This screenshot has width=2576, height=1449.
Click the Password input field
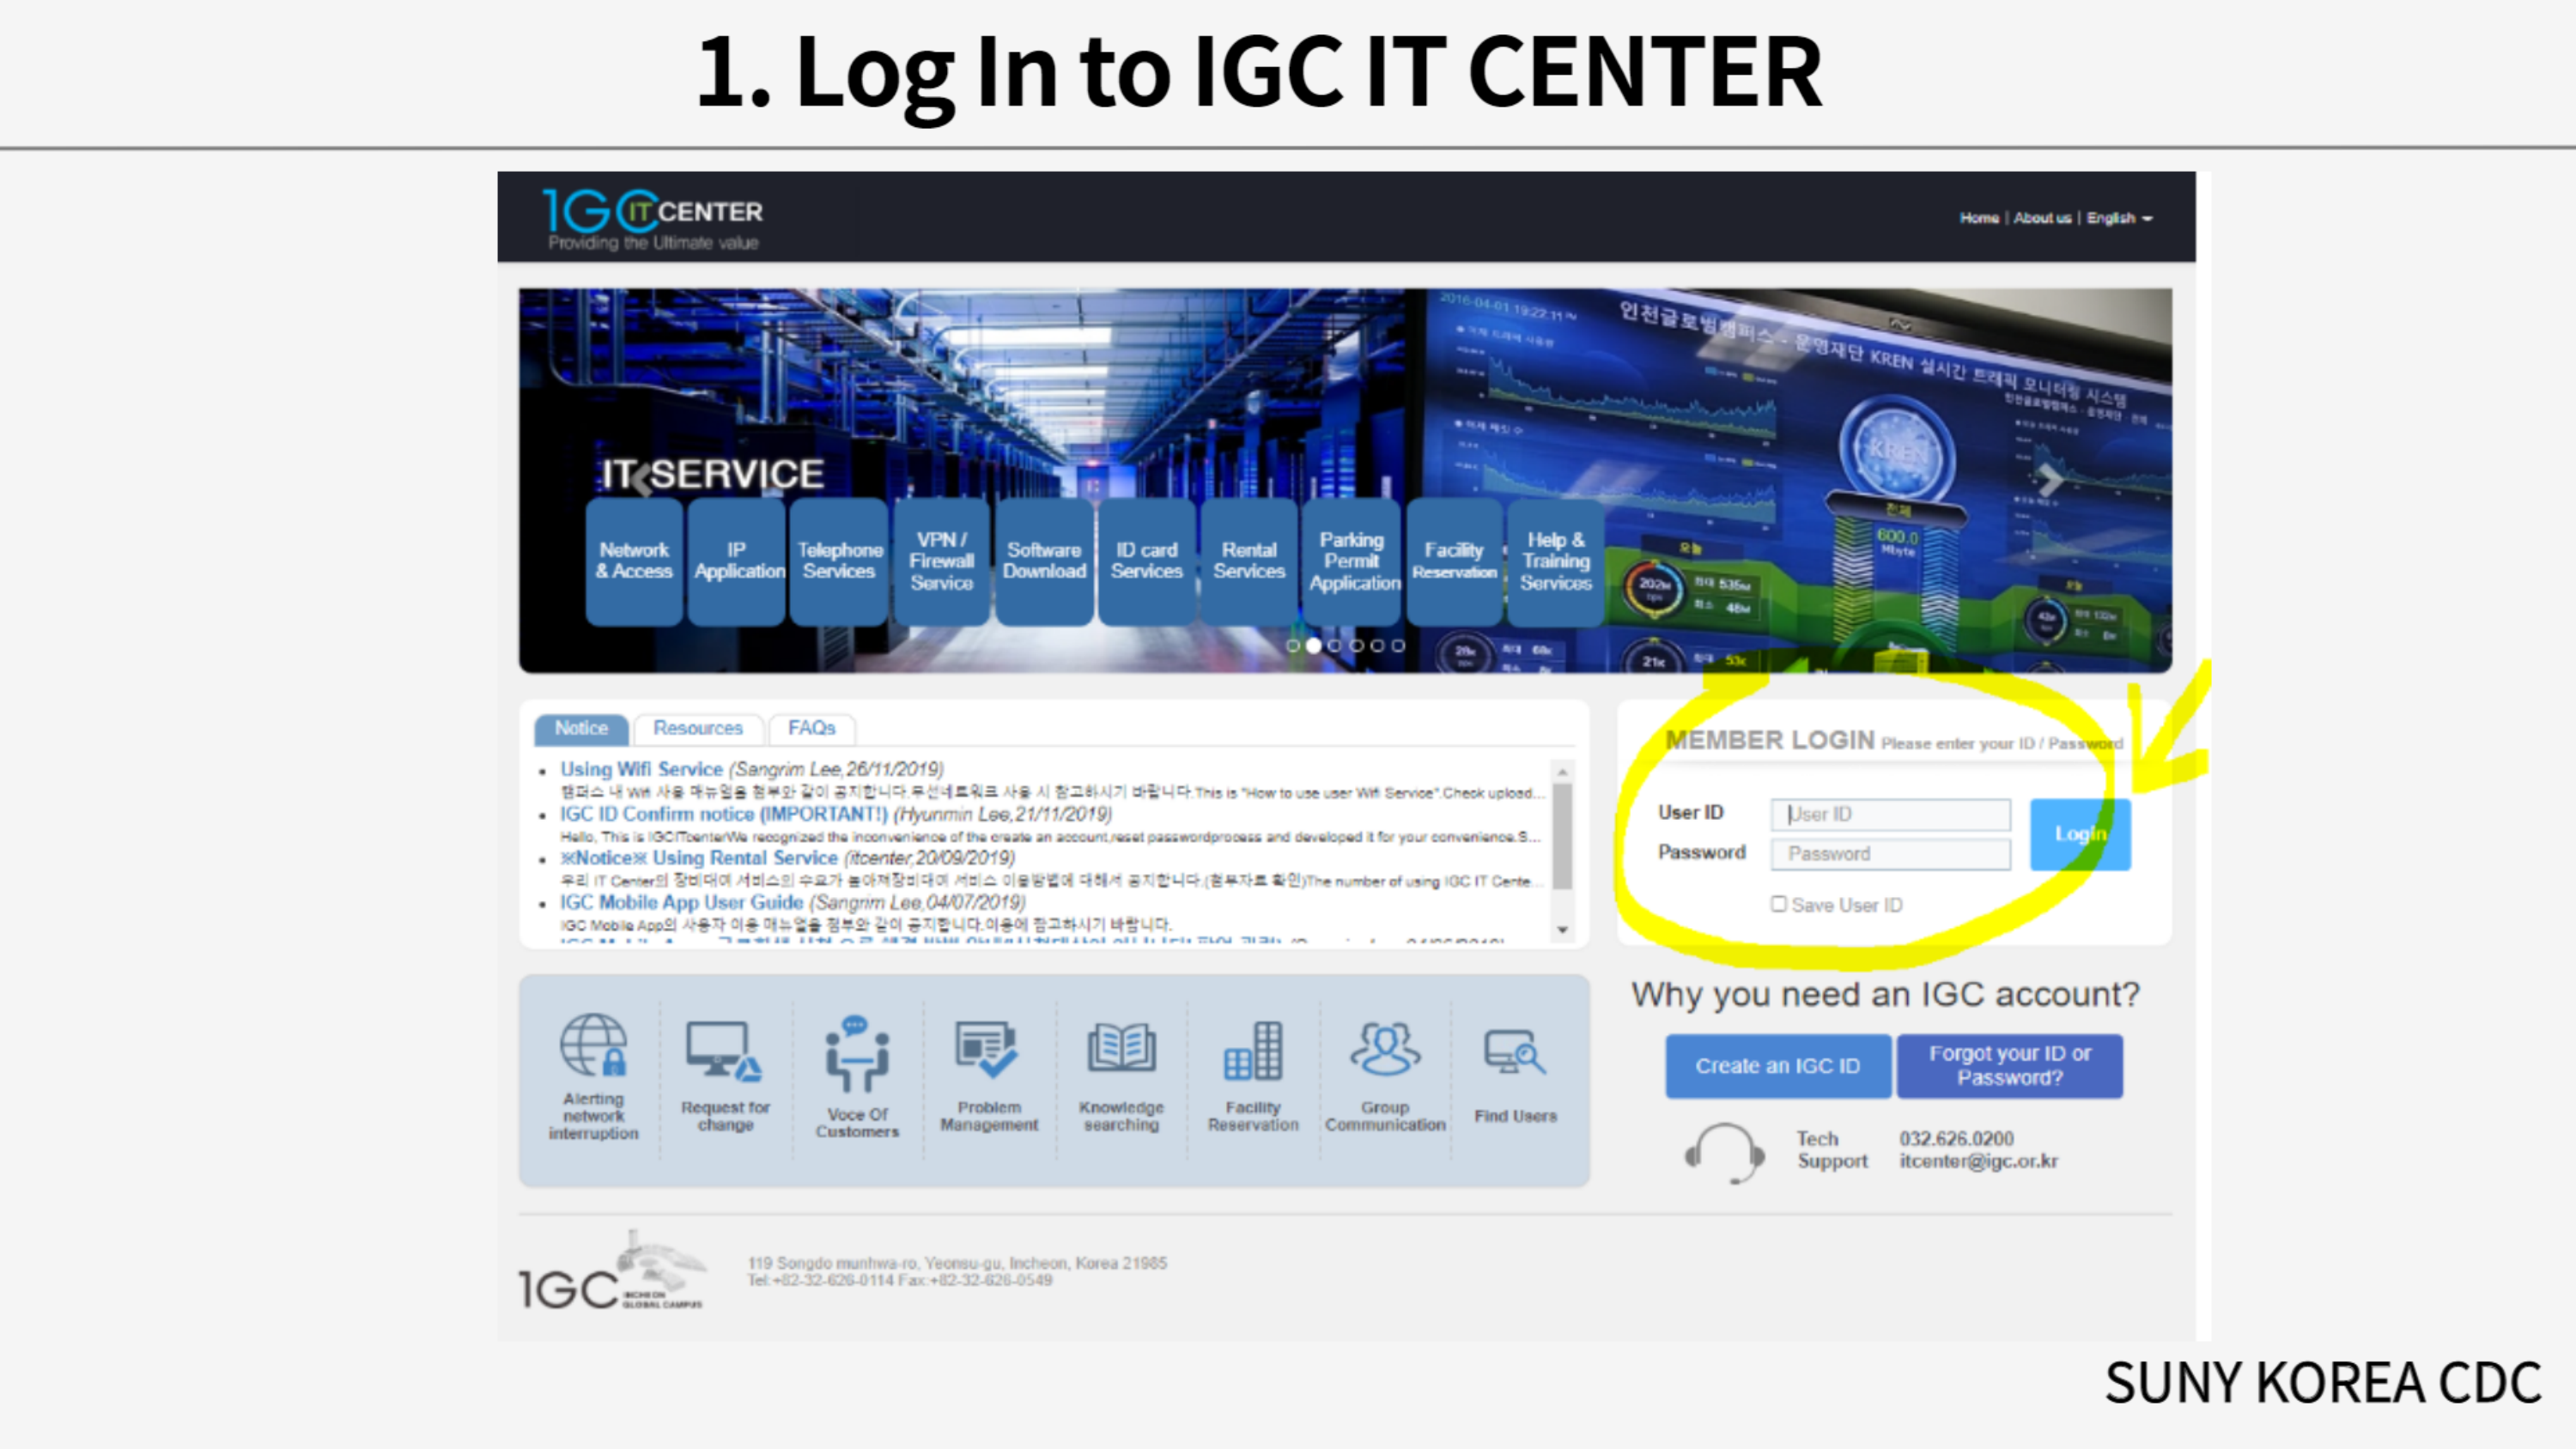click(x=1890, y=854)
